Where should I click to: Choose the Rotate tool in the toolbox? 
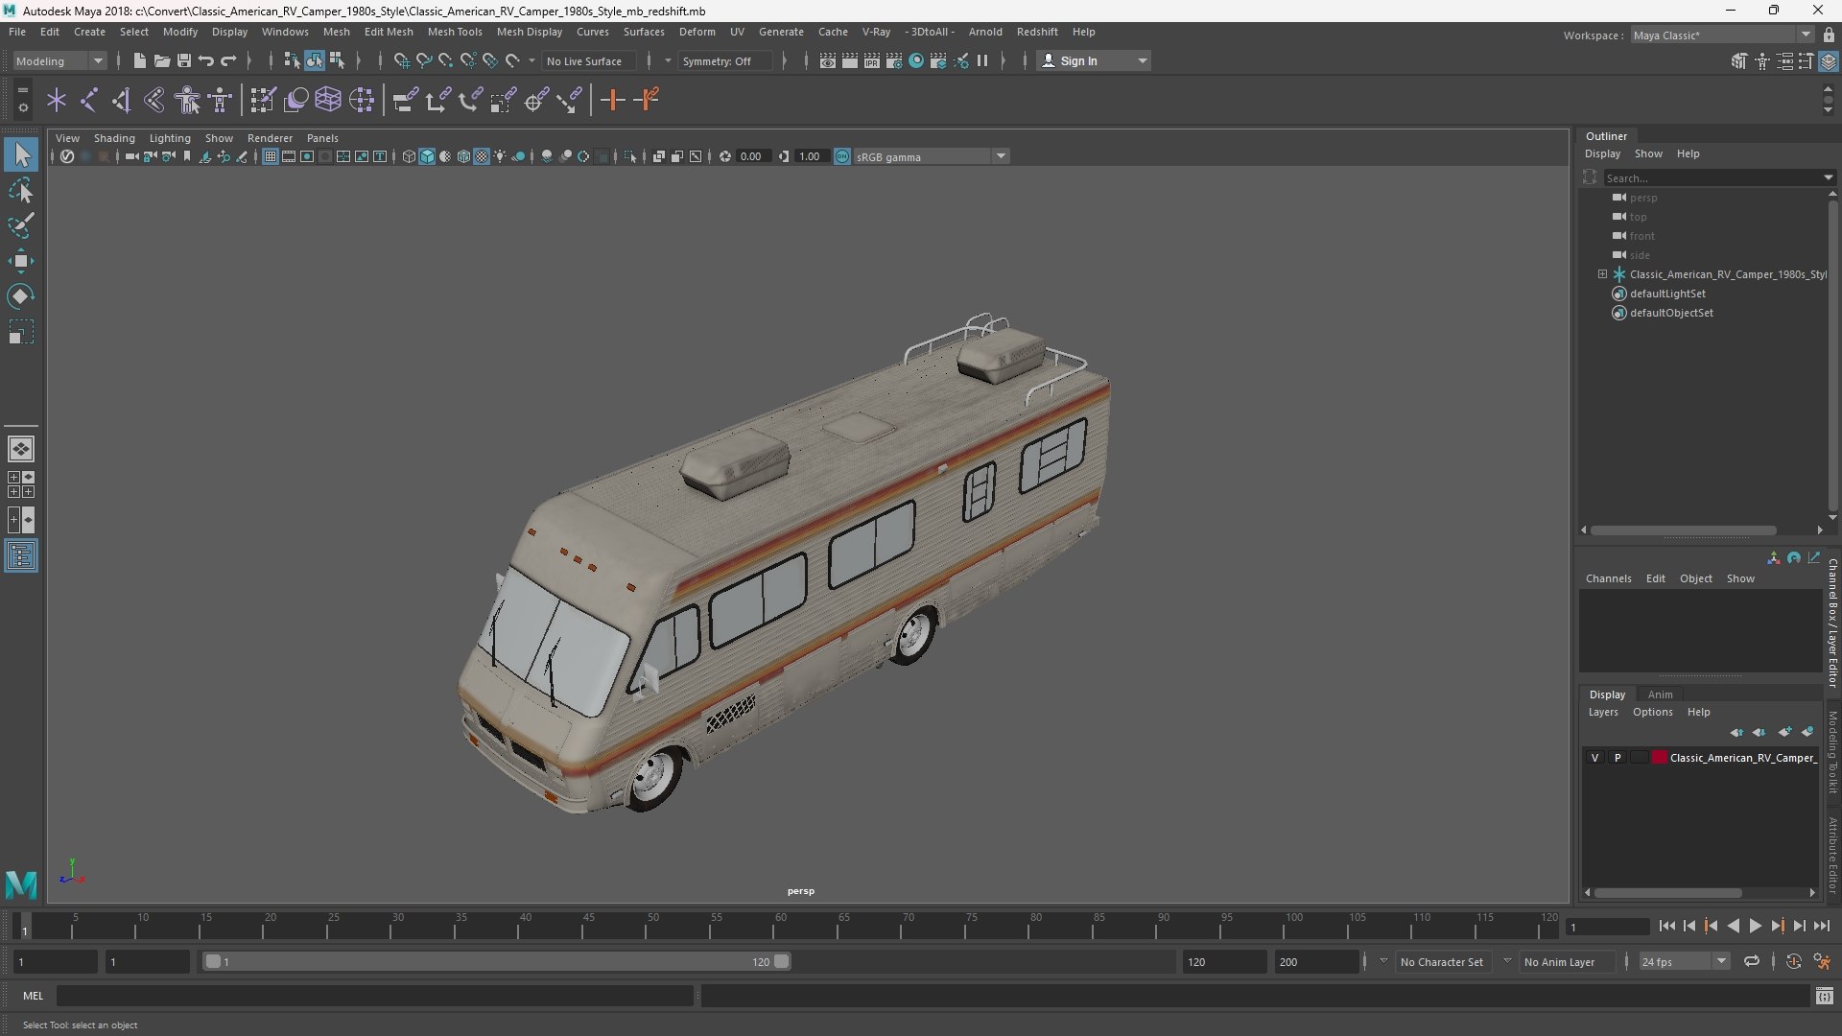coord(20,296)
